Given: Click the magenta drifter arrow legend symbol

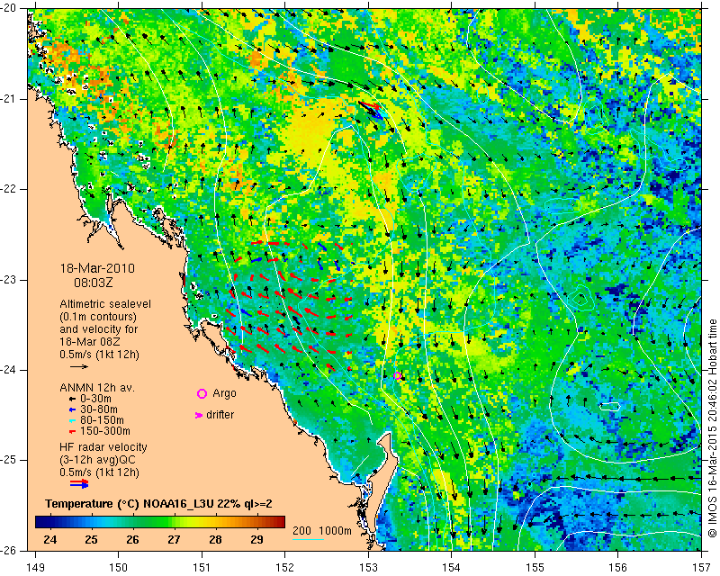Looking at the screenshot, I should click(199, 415).
